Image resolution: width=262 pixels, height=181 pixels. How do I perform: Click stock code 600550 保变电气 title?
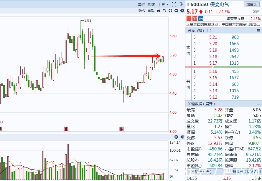[210, 4]
